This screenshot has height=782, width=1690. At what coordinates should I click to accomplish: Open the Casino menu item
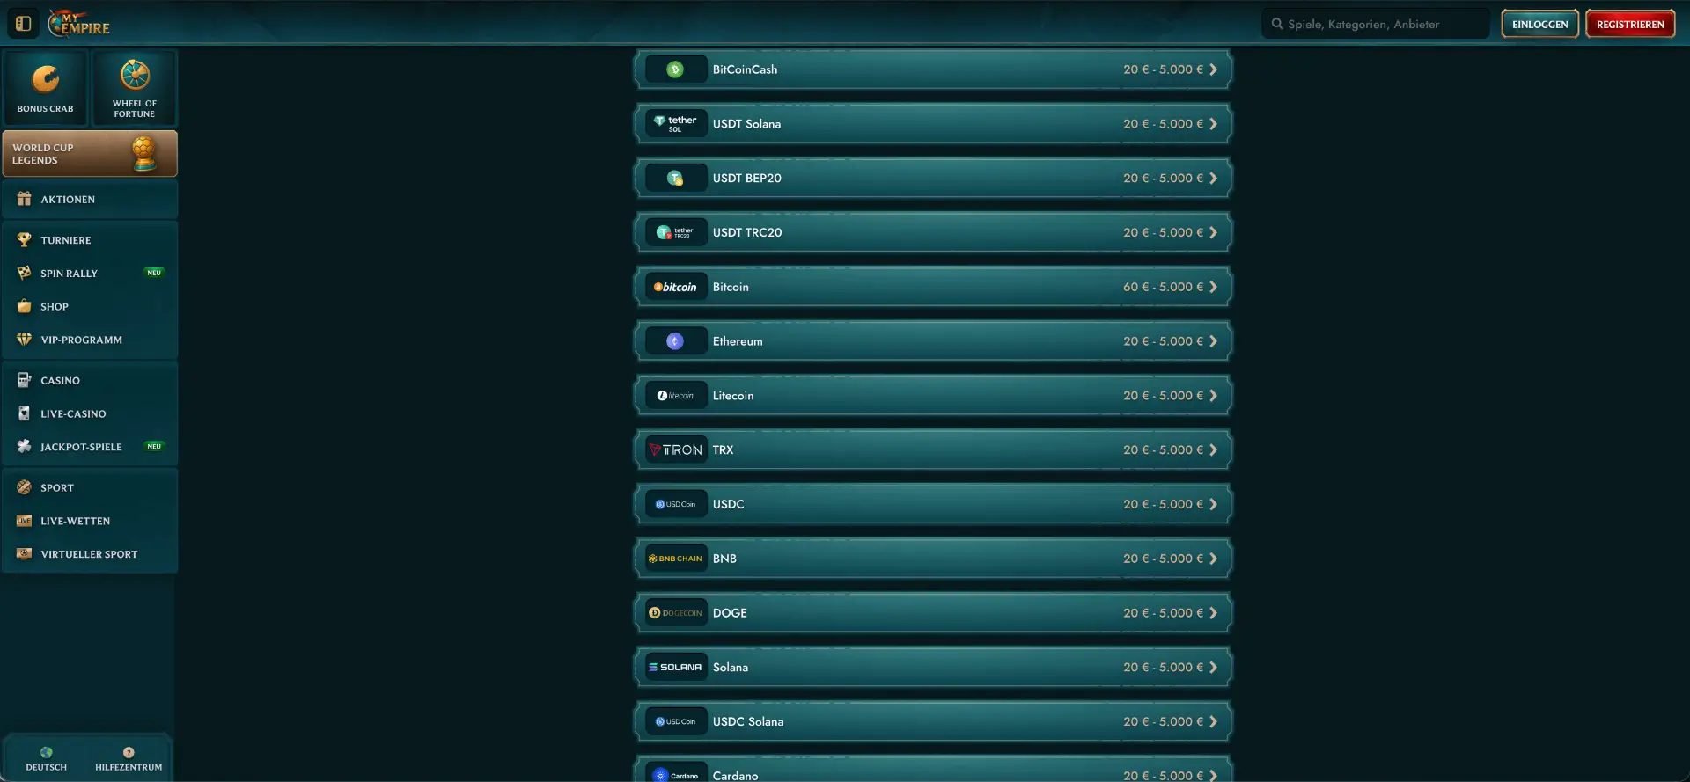(90, 381)
